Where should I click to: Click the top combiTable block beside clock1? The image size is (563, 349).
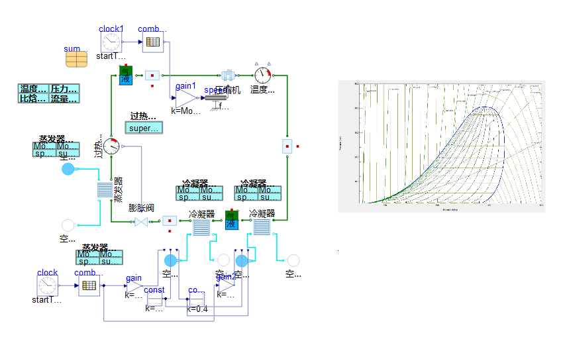(x=152, y=42)
